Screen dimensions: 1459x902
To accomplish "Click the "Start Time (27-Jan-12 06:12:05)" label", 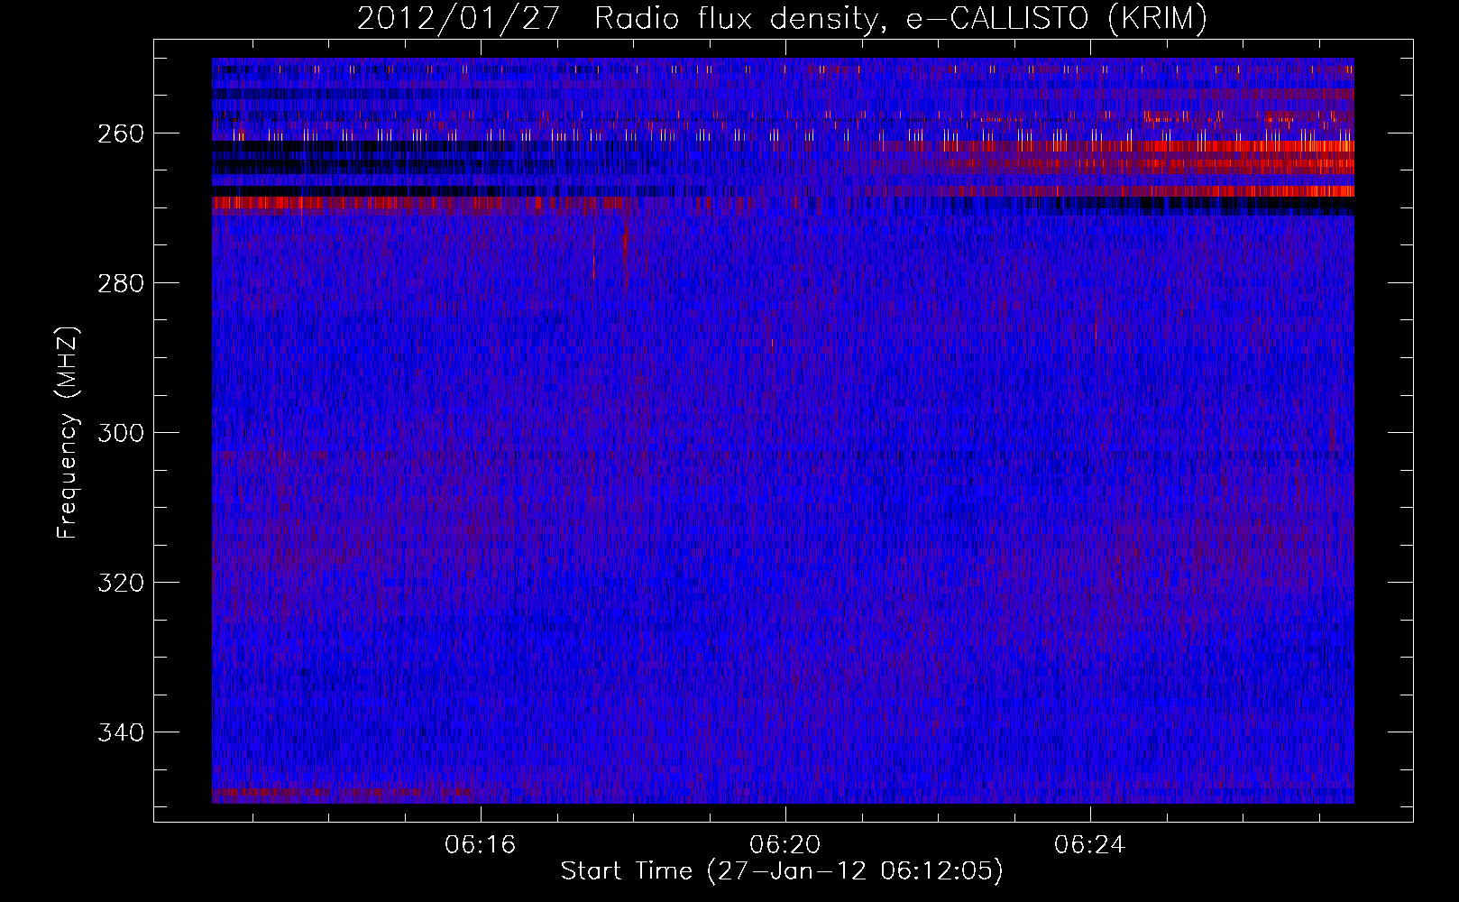I will (x=782, y=871).
